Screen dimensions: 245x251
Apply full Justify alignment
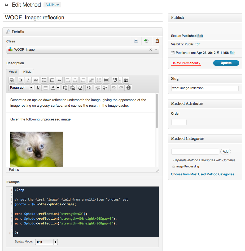[46, 88]
